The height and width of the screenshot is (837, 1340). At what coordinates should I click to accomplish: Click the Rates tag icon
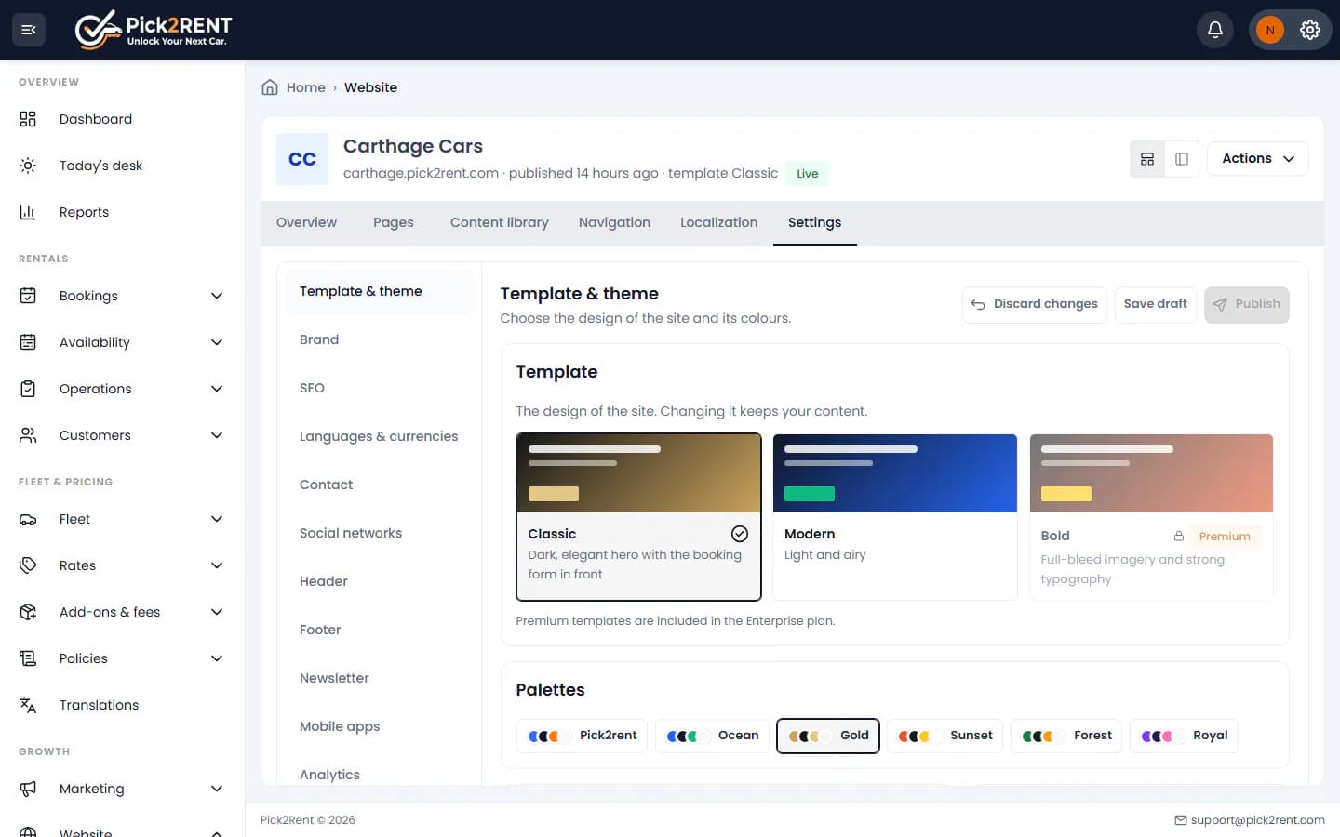point(28,565)
